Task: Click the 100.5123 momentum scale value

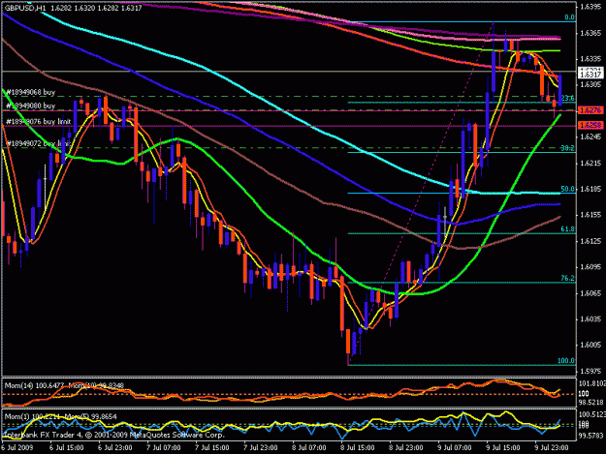Action: point(591,414)
